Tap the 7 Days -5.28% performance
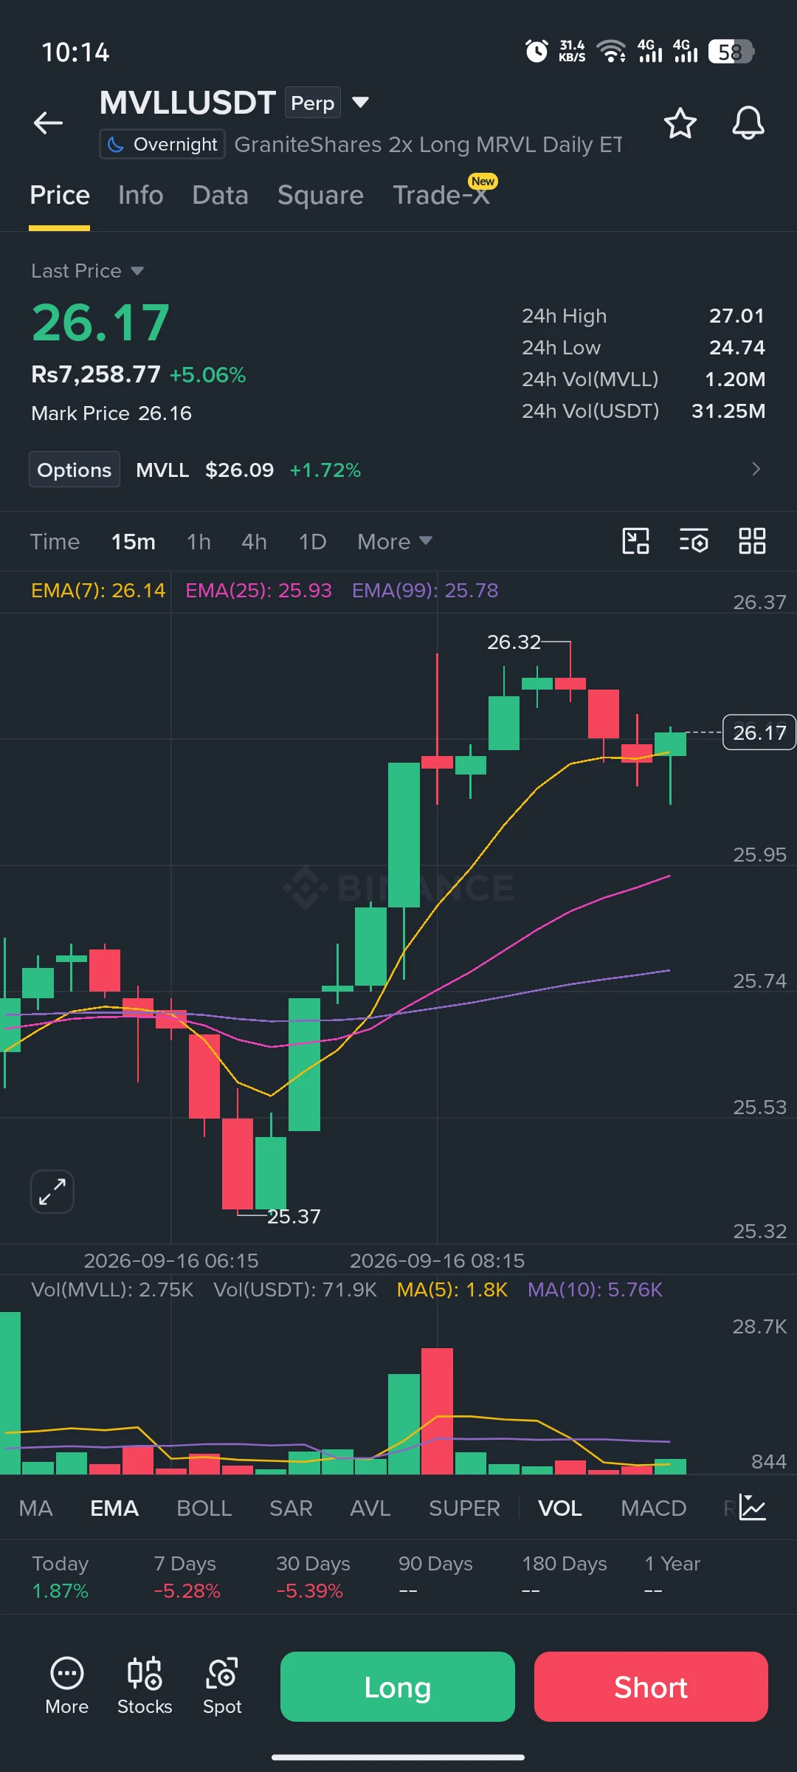 click(x=187, y=1577)
